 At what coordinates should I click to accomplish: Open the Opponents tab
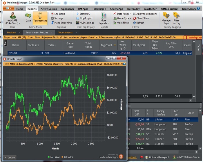[68, 9]
